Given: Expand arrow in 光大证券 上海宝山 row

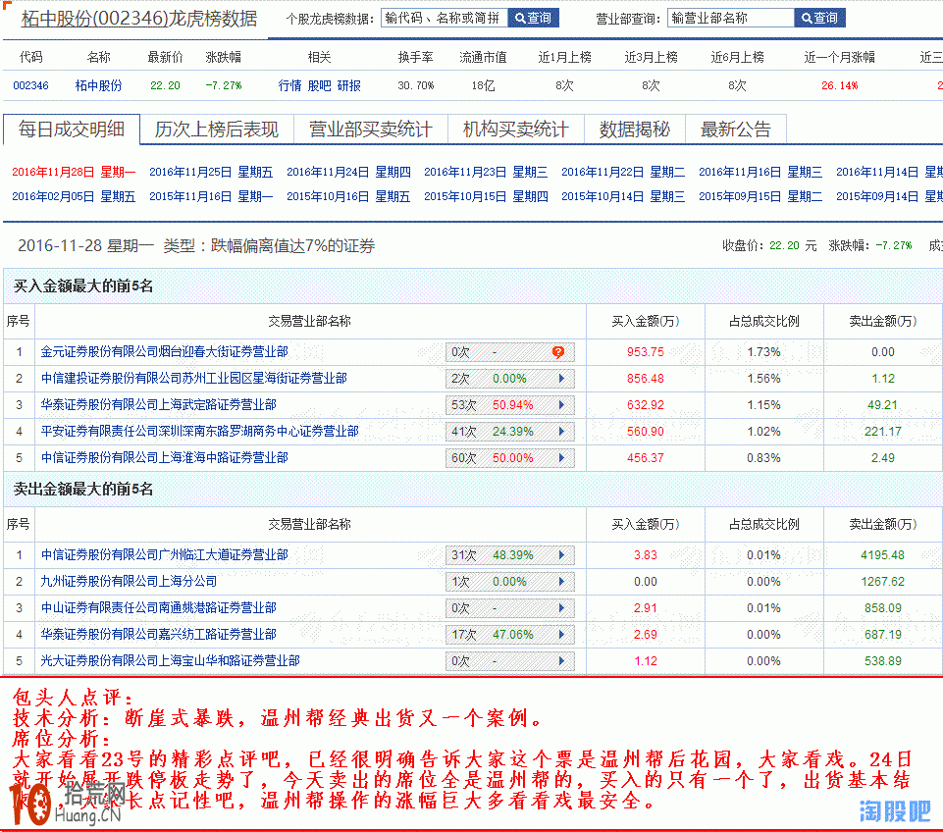Looking at the screenshot, I should coord(561,661).
